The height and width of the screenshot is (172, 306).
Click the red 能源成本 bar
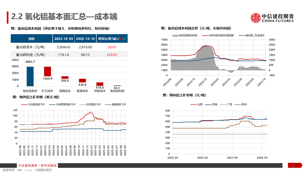coord(82,81)
